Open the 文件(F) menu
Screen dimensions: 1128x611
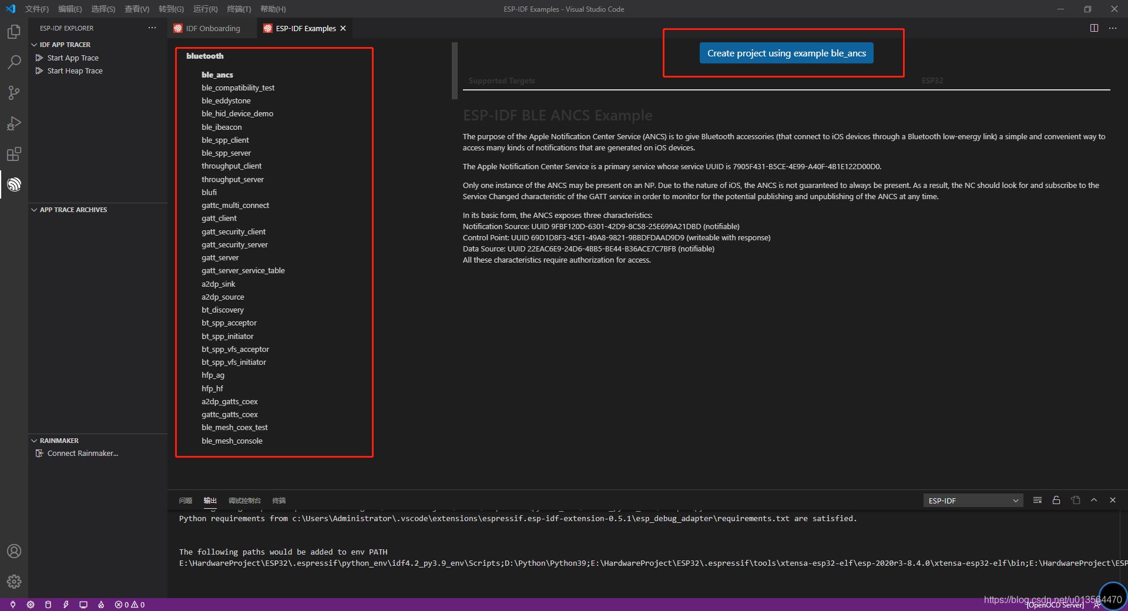[37, 9]
